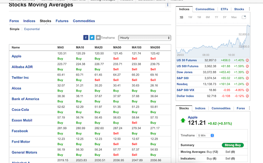Open indices widget three-dot options menu
Image resolution: width=263 pixels, height=163 pixels.
click(x=249, y=9)
